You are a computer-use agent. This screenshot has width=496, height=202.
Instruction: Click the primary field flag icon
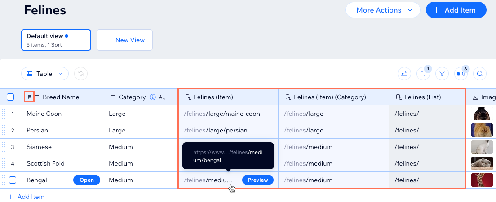(30, 97)
